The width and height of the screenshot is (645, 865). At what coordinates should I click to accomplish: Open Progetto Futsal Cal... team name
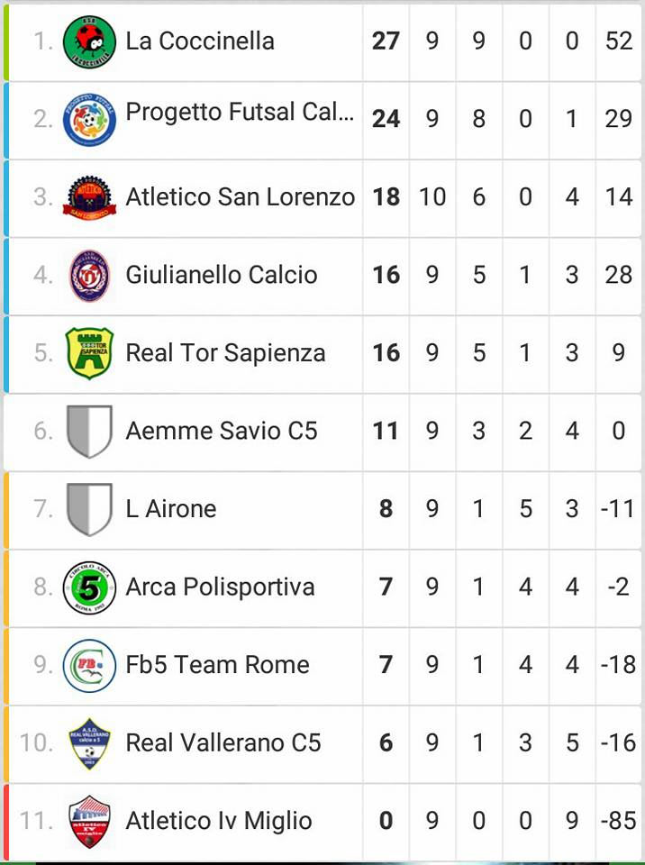240,113
